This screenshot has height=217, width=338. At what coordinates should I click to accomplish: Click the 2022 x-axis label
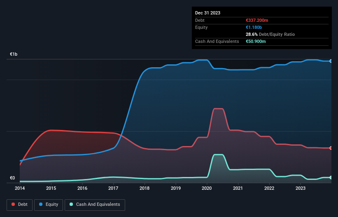tap(269, 188)
